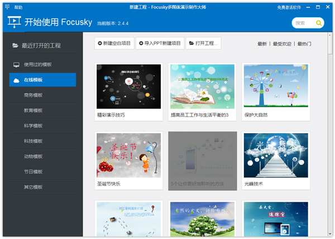Sort templates by 最热门
Screen dimensions: 335x239
point(304,44)
